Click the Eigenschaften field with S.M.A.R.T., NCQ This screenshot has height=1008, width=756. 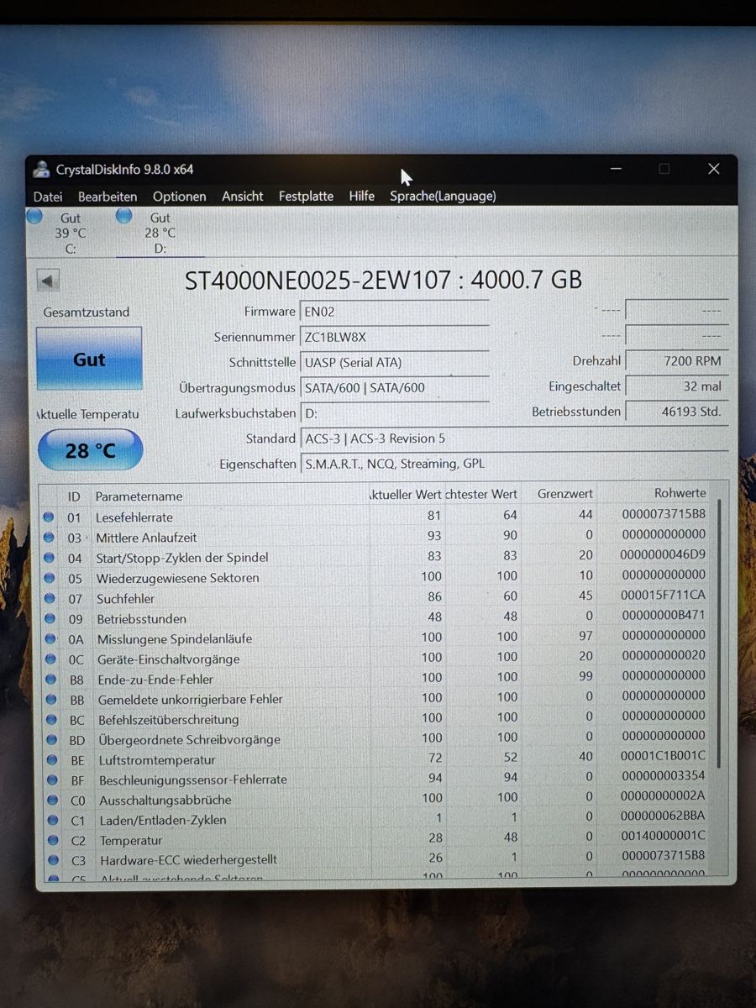(x=513, y=464)
